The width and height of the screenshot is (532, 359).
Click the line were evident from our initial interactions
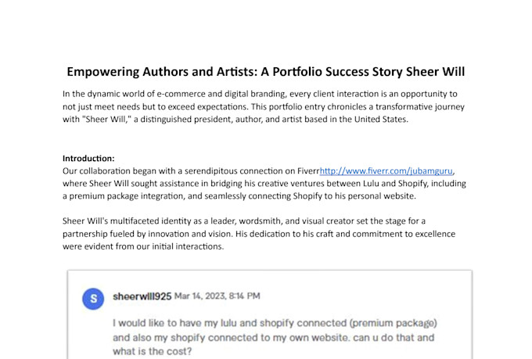coord(143,246)
